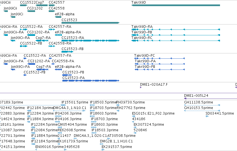Image resolution: width=237 pixels, height=151 pixels.
Task: Open the Takr99D-RB transcript
Action: pyautogui.click(x=176, y=35)
